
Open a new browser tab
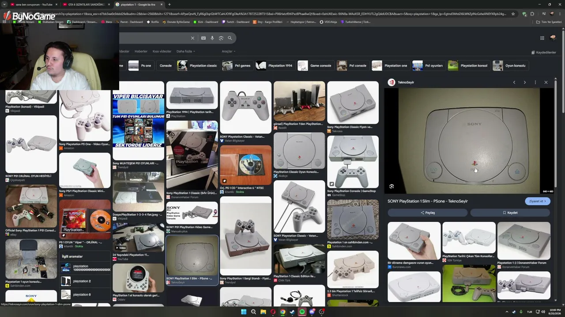pyautogui.click(x=169, y=4)
